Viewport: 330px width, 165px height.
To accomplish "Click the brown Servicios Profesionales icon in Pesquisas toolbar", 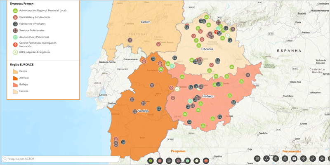I will (x=178, y=160).
